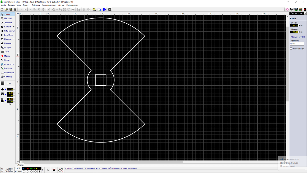Select the Полигон tool
Viewport: 307px width, 173px height.
(8, 43)
